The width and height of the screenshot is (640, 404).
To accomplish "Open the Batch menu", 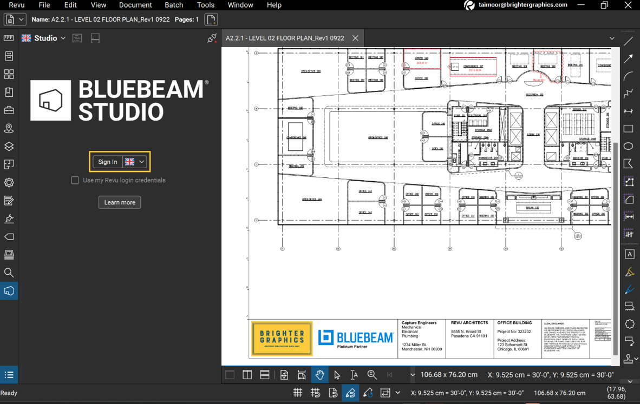I will (174, 5).
